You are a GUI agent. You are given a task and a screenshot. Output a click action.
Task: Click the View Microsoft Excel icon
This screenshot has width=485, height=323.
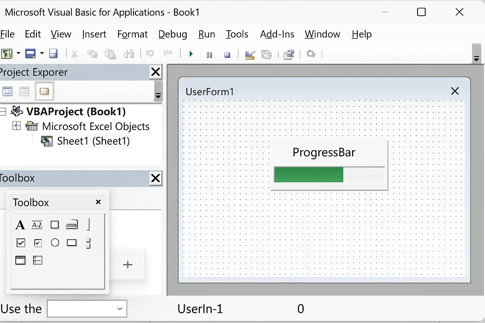click(x=6, y=54)
